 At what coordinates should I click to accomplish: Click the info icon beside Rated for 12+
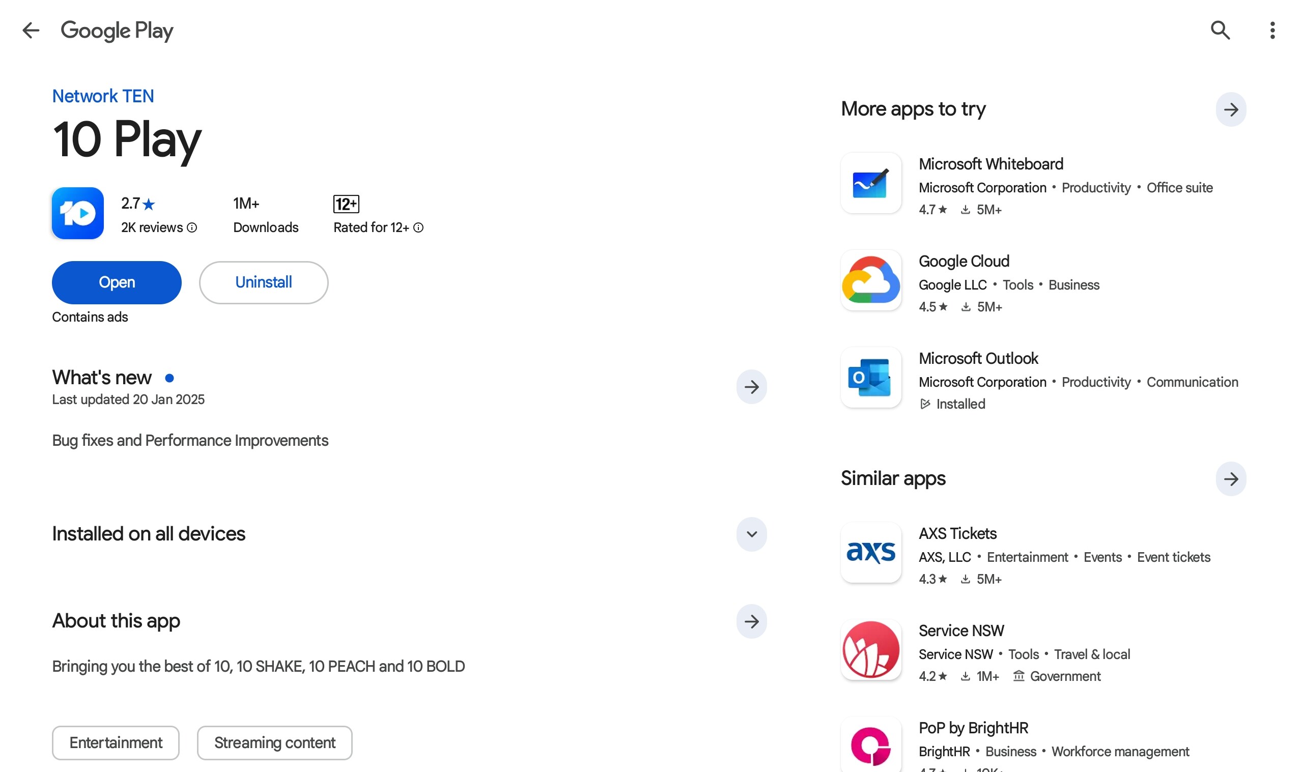pos(418,227)
